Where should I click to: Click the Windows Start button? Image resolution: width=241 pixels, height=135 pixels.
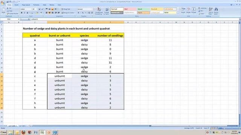click(3, 132)
